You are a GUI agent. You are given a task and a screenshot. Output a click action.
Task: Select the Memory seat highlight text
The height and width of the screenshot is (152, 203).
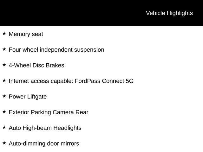(26, 34)
